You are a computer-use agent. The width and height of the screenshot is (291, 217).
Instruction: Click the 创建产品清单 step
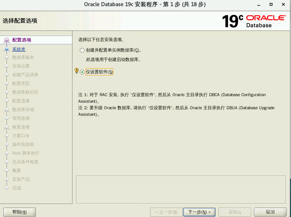[25, 75]
